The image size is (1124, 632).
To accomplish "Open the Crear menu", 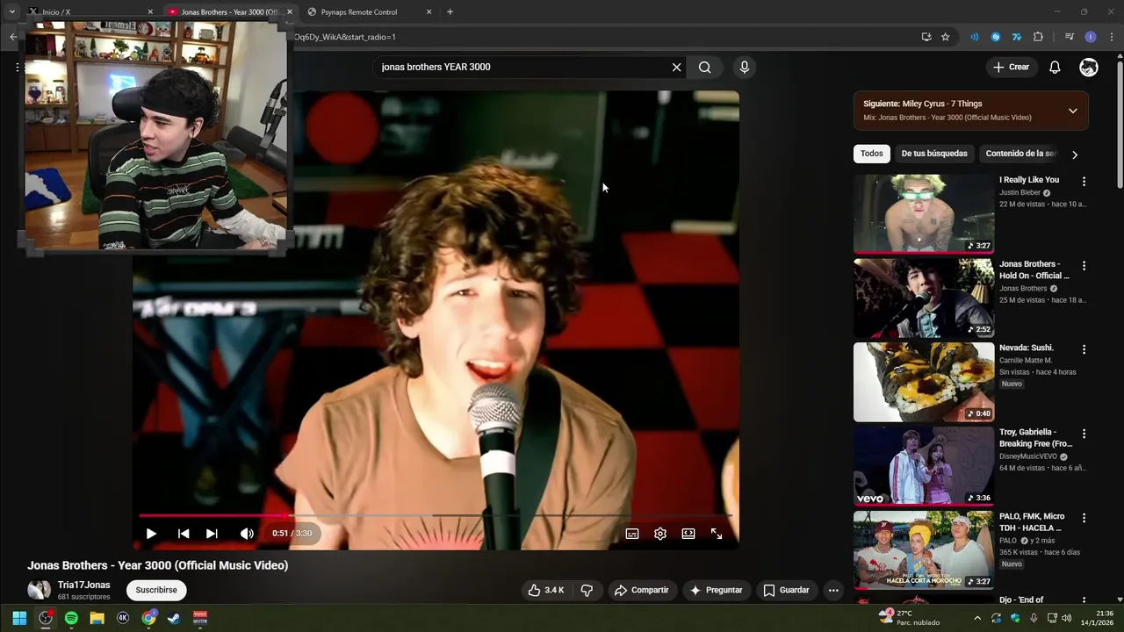I will pyautogui.click(x=1011, y=68).
